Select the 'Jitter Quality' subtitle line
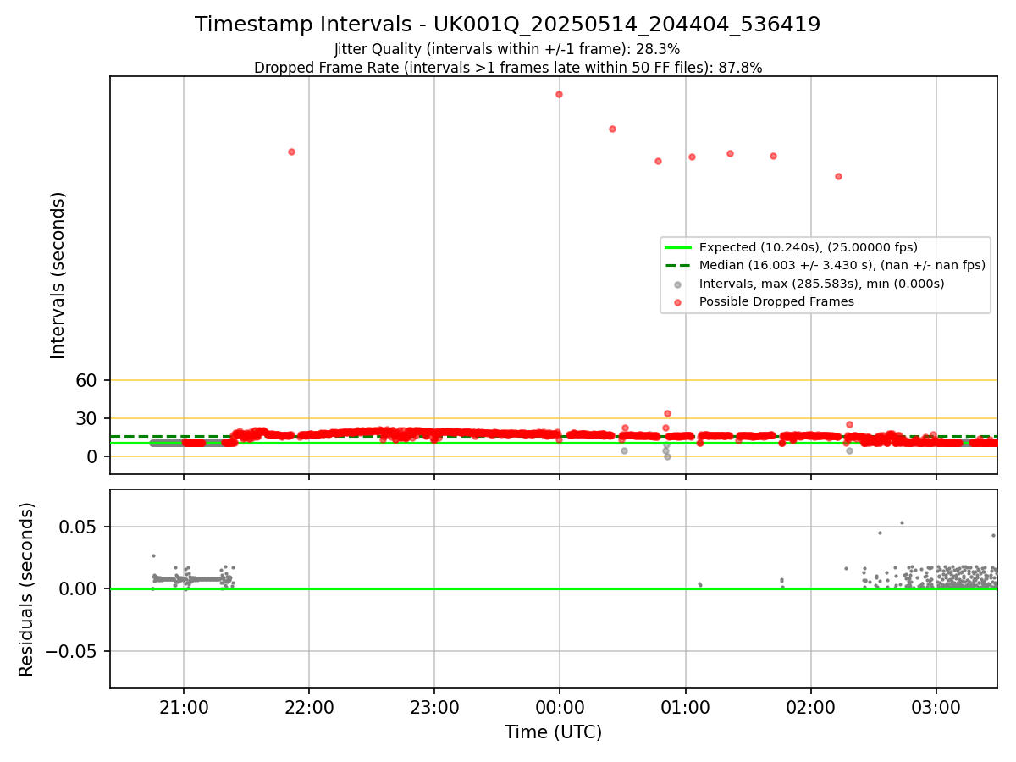 pos(507,49)
